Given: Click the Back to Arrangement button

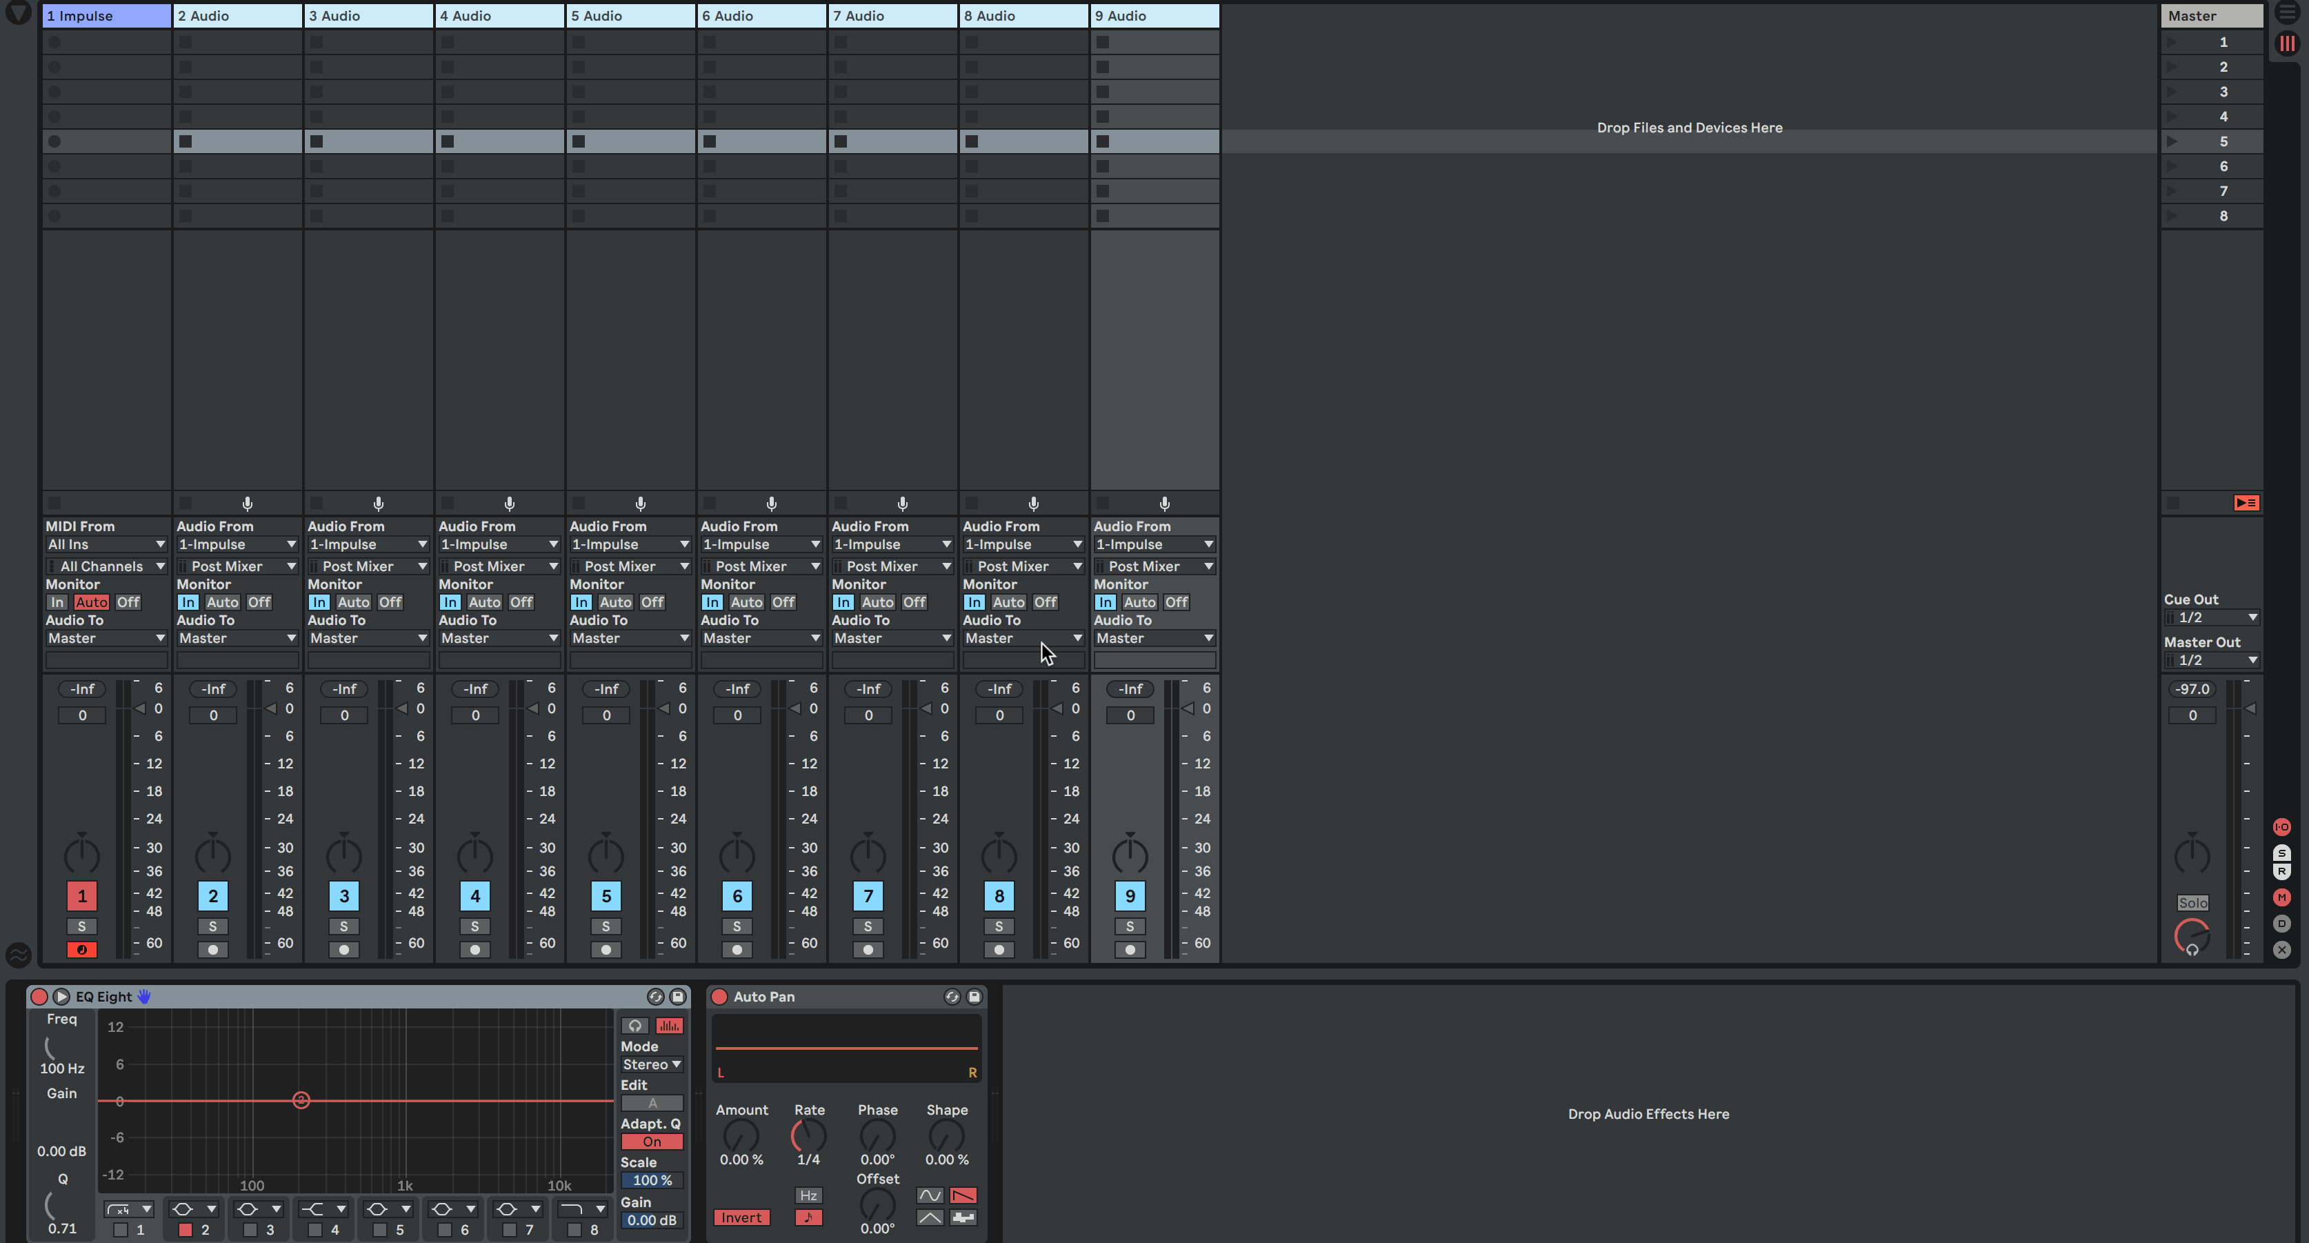Looking at the screenshot, I should tap(2246, 503).
